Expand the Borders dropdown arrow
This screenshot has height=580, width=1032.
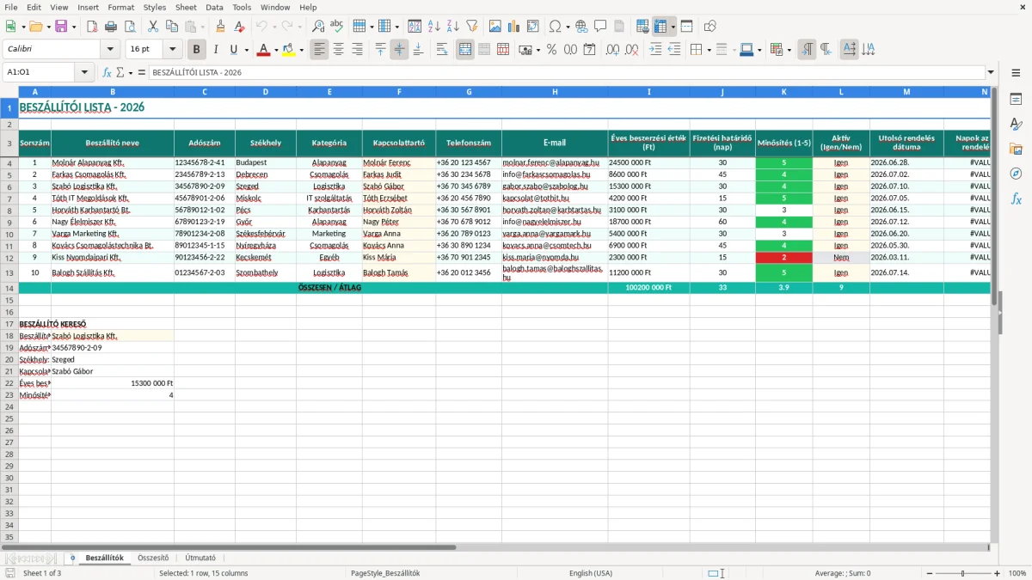[x=709, y=50]
